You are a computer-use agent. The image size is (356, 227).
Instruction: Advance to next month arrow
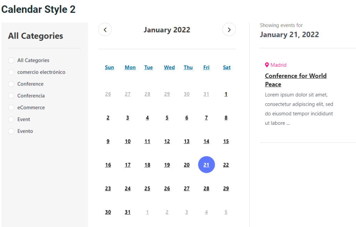229,30
